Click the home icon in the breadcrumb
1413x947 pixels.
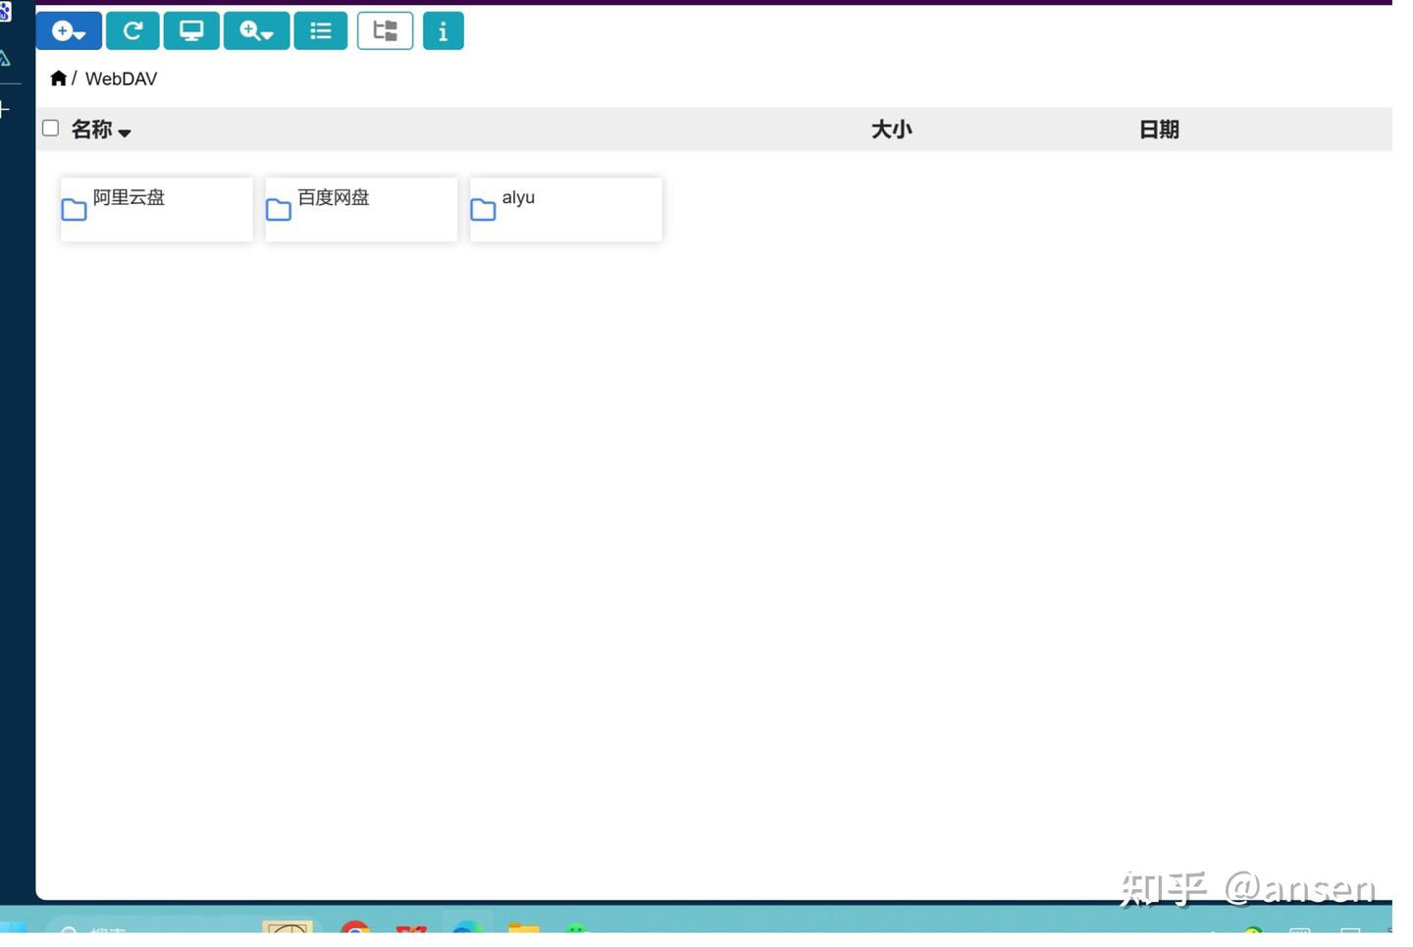click(58, 78)
